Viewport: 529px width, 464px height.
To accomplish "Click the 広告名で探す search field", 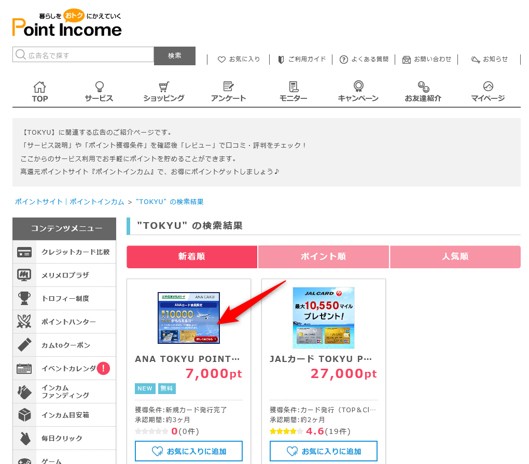I will [83, 55].
